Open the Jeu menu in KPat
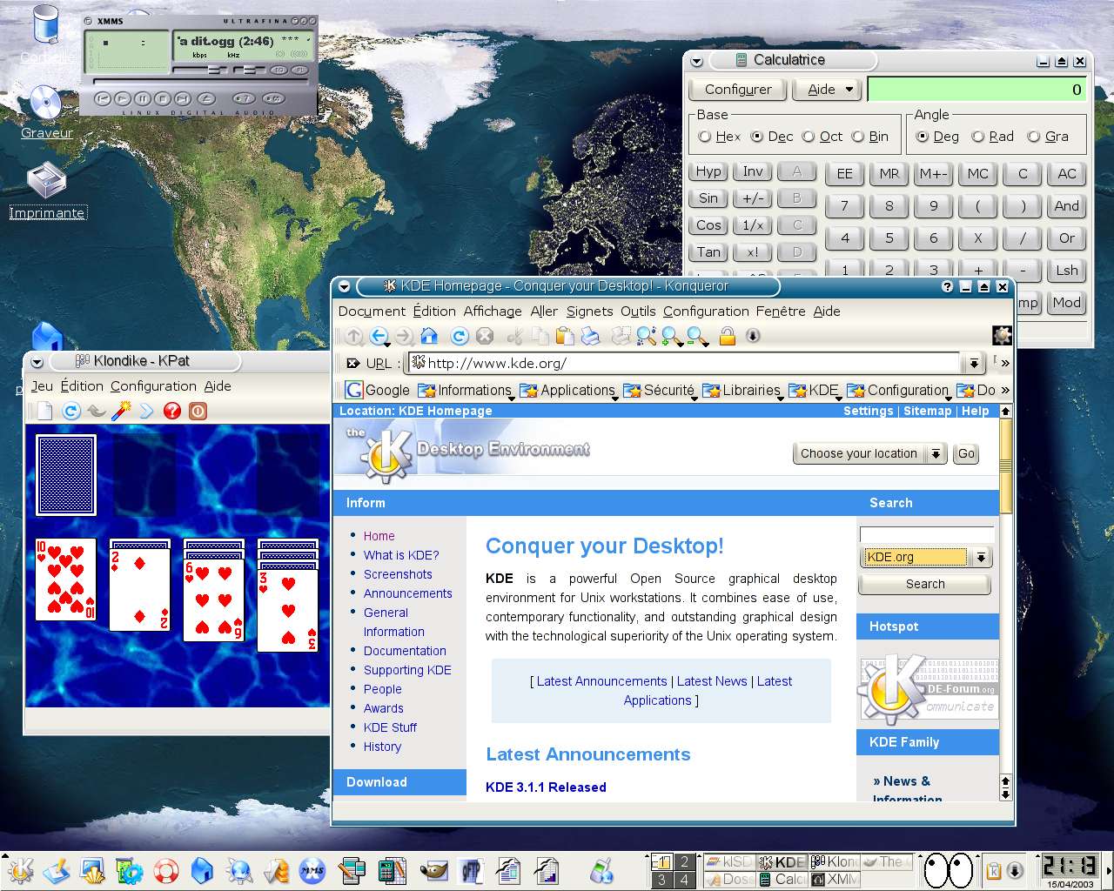1114x891 pixels. [x=42, y=386]
